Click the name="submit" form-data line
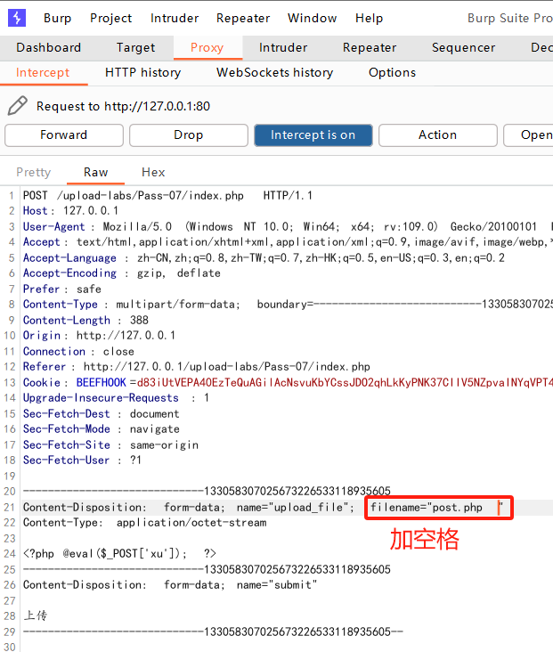553x652 pixels. [x=170, y=585]
